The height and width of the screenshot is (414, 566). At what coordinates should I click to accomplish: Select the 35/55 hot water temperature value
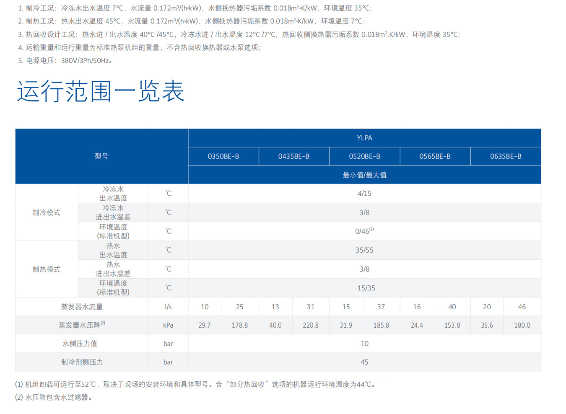coord(364,250)
